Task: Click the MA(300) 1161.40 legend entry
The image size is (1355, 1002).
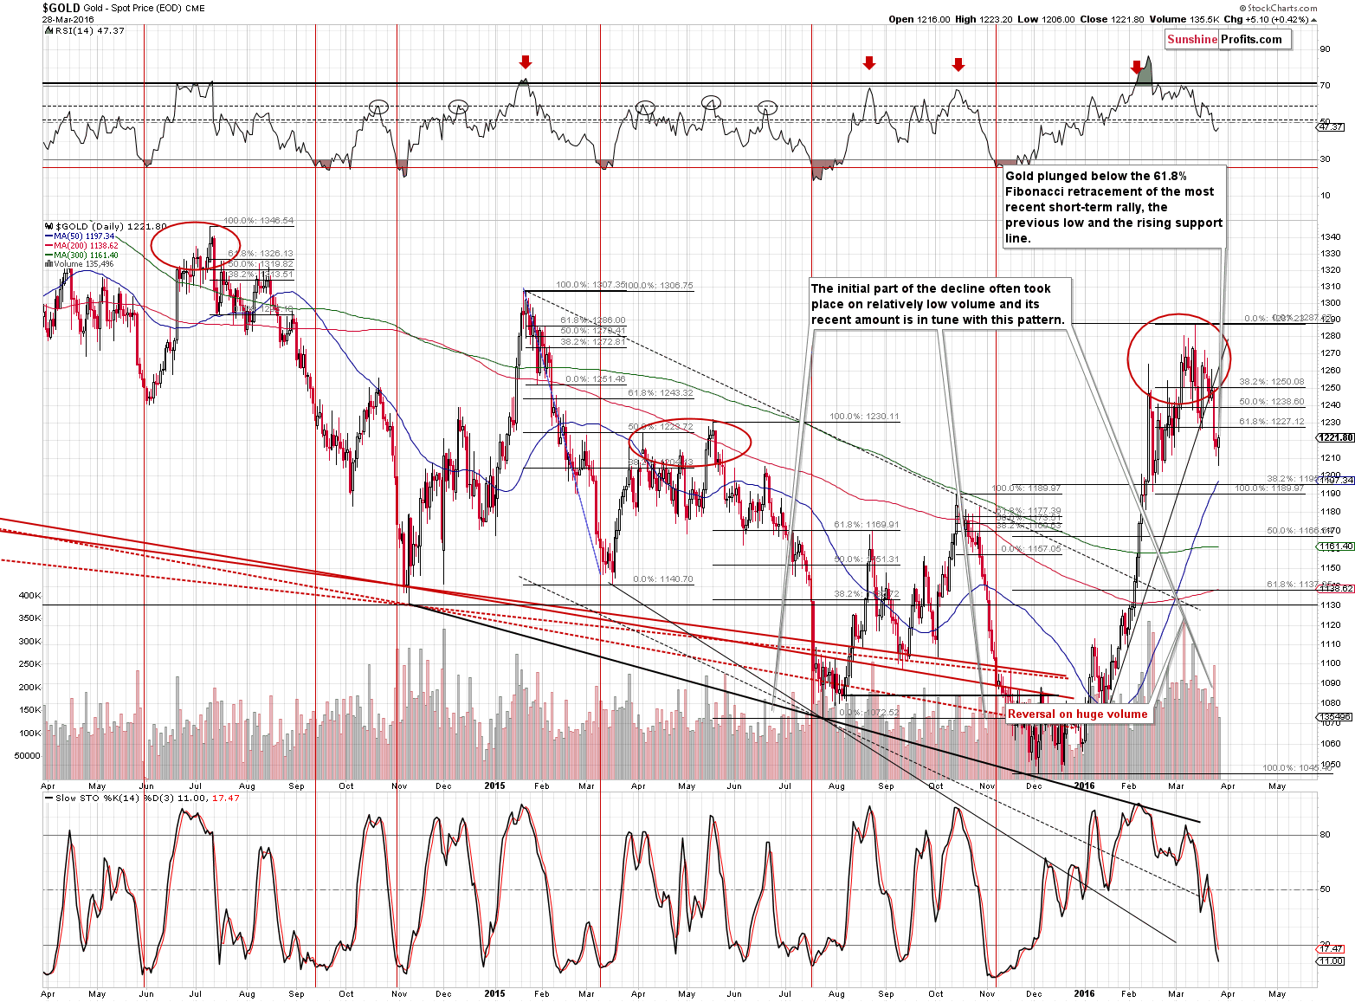Action: [x=81, y=255]
